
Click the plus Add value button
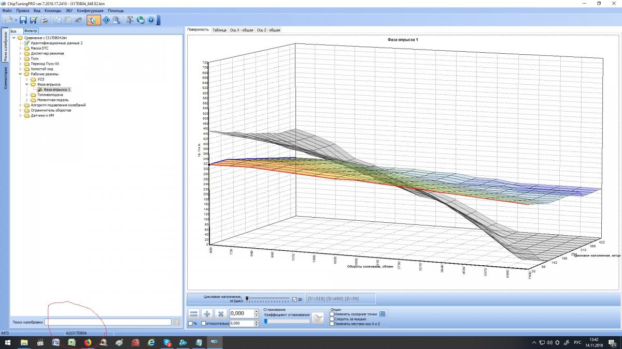(x=207, y=314)
